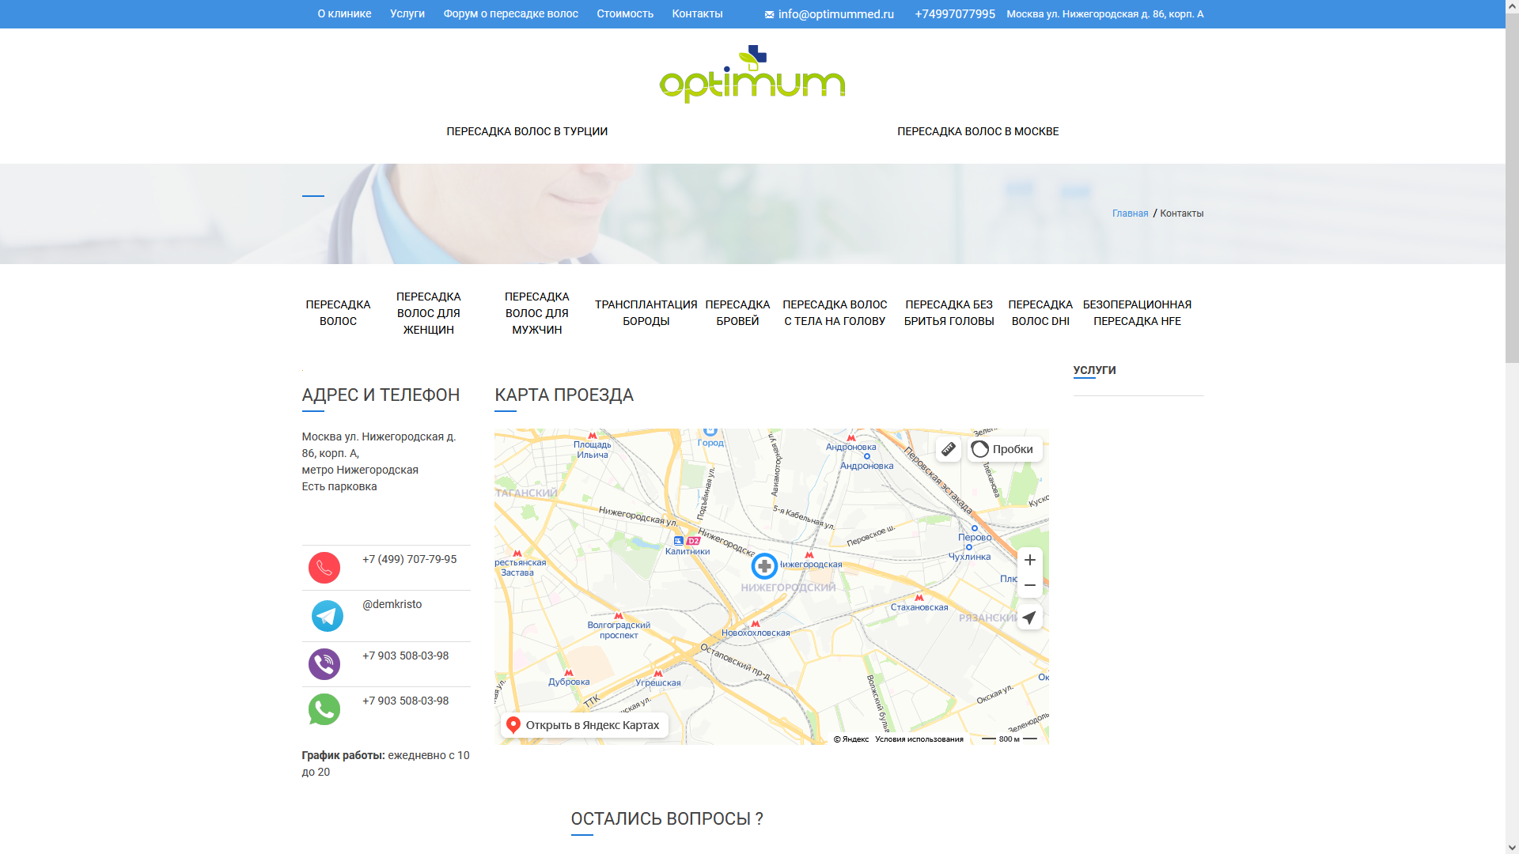Open Пересадка волос с тела на голову

[x=835, y=313]
